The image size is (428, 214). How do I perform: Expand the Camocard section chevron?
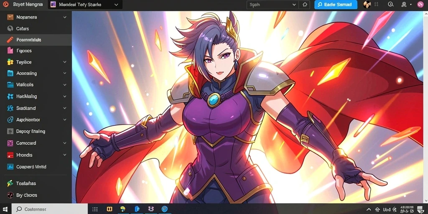click(x=65, y=143)
